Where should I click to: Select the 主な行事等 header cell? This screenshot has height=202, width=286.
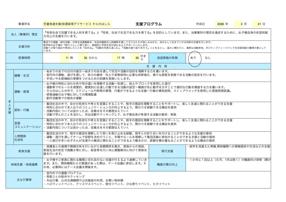click(24, 180)
